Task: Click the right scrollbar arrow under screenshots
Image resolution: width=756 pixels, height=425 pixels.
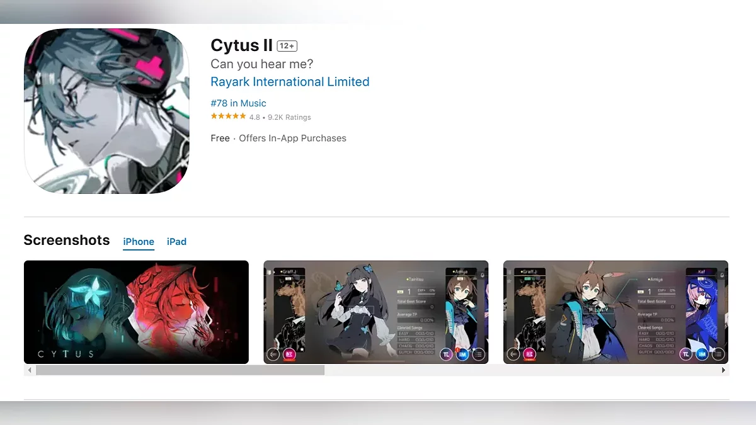Action: click(x=723, y=370)
